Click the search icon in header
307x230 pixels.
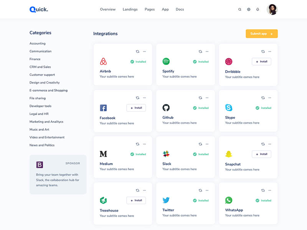pos(240,10)
